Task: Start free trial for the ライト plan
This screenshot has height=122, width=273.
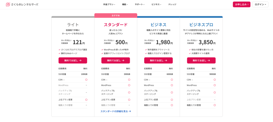Action: pyautogui.click(x=73, y=60)
